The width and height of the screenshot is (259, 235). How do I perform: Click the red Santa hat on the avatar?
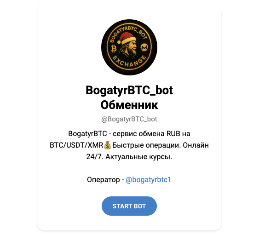127,38
